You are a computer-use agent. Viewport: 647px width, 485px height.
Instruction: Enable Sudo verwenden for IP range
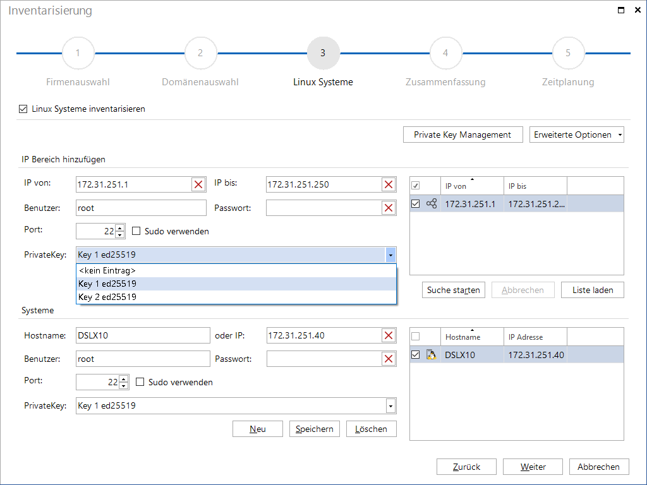(136, 231)
